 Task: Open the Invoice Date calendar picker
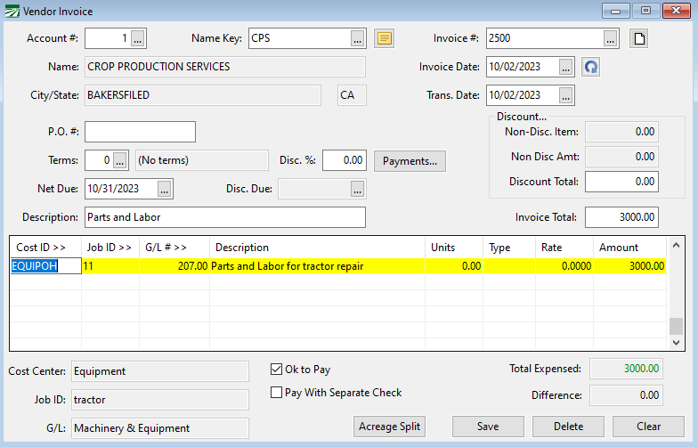click(566, 67)
